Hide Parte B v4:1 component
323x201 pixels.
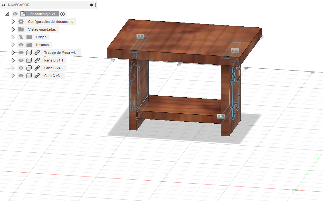[x=21, y=60]
